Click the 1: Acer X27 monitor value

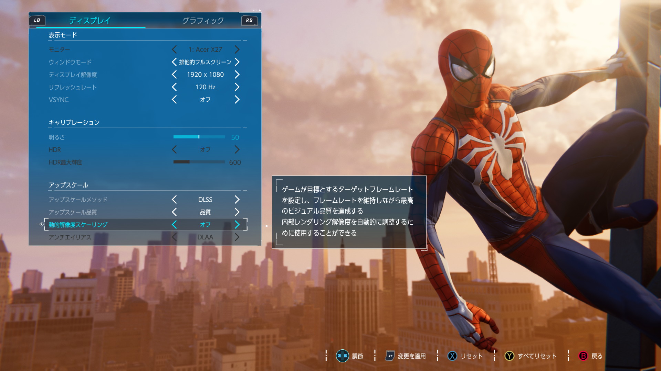(206, 50)
